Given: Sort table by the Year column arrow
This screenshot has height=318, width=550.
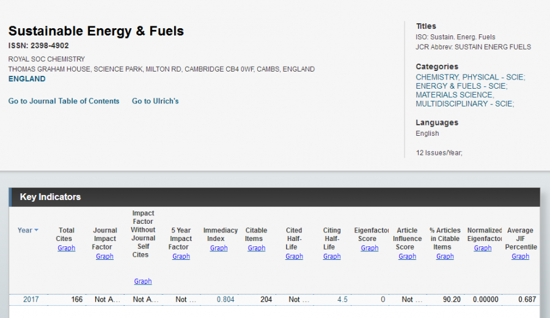Looking at the screenshot, I should coord(36,231).
